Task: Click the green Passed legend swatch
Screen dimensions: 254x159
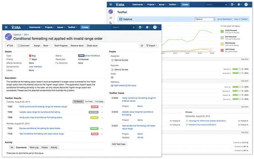Action: [222, 31]
